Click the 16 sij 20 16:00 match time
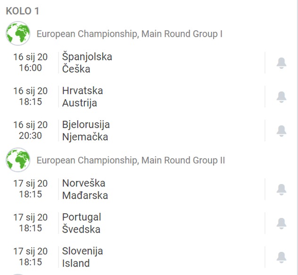 [30, 62]
